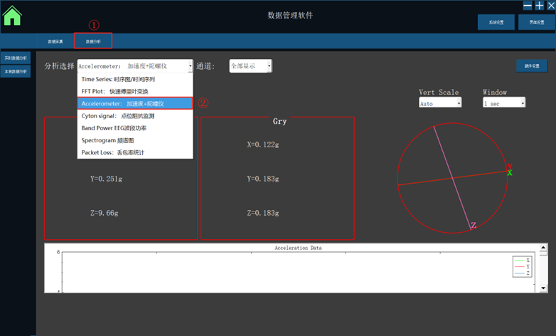556x336 pixels.
Task: Open the 界面设置 settings button
Action: tap(536, 23)
